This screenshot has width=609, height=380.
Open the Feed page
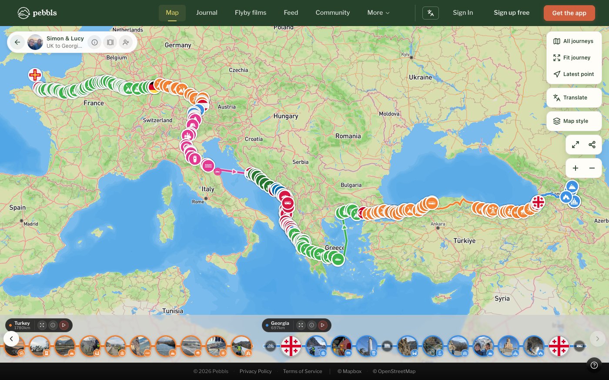(291, 13)
